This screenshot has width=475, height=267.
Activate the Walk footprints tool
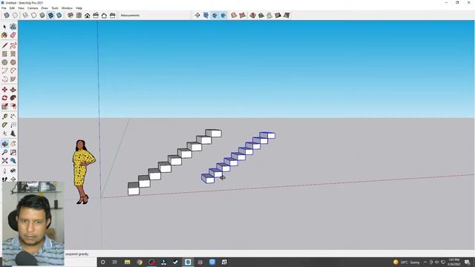[4, 179]
